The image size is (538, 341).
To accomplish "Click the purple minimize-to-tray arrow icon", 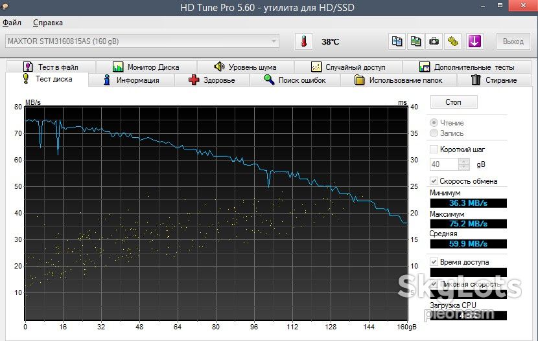I will (x=475, y=41).
